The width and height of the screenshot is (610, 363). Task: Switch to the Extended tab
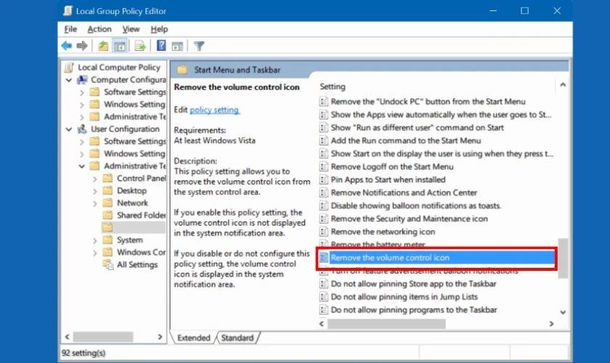click(x=193, y=338)
